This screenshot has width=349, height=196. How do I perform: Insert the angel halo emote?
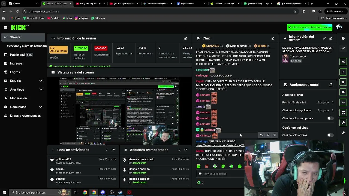198,166
